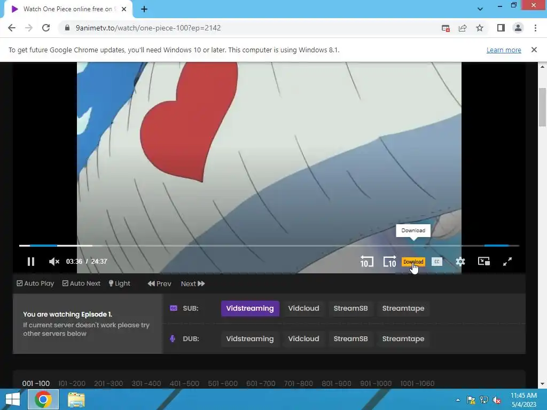Enter fullscreen video mode
The width and height of the screenshot is (547, 410).
tap(507, 262)
